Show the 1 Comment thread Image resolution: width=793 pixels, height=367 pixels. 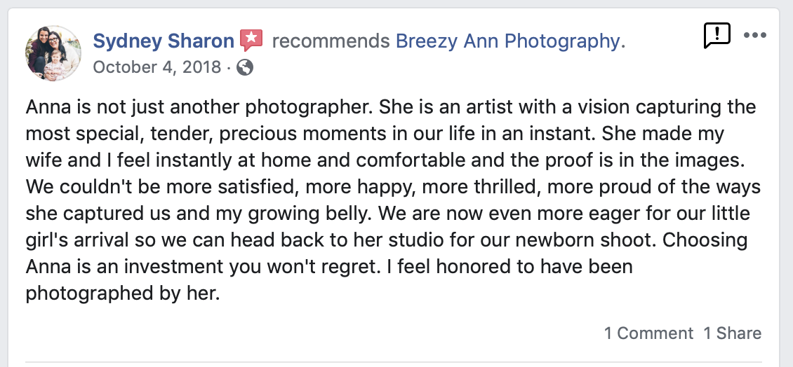pyautogui.click(x=648, y=333)
